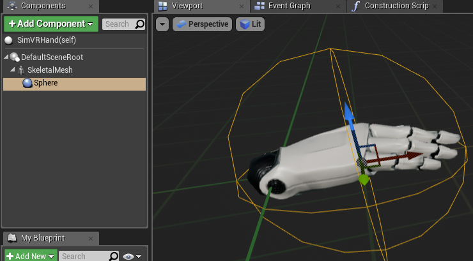Screen dimensions: 473x261
Task: Click the red X-axis gizmo arrow
Action: pos(414,155)
